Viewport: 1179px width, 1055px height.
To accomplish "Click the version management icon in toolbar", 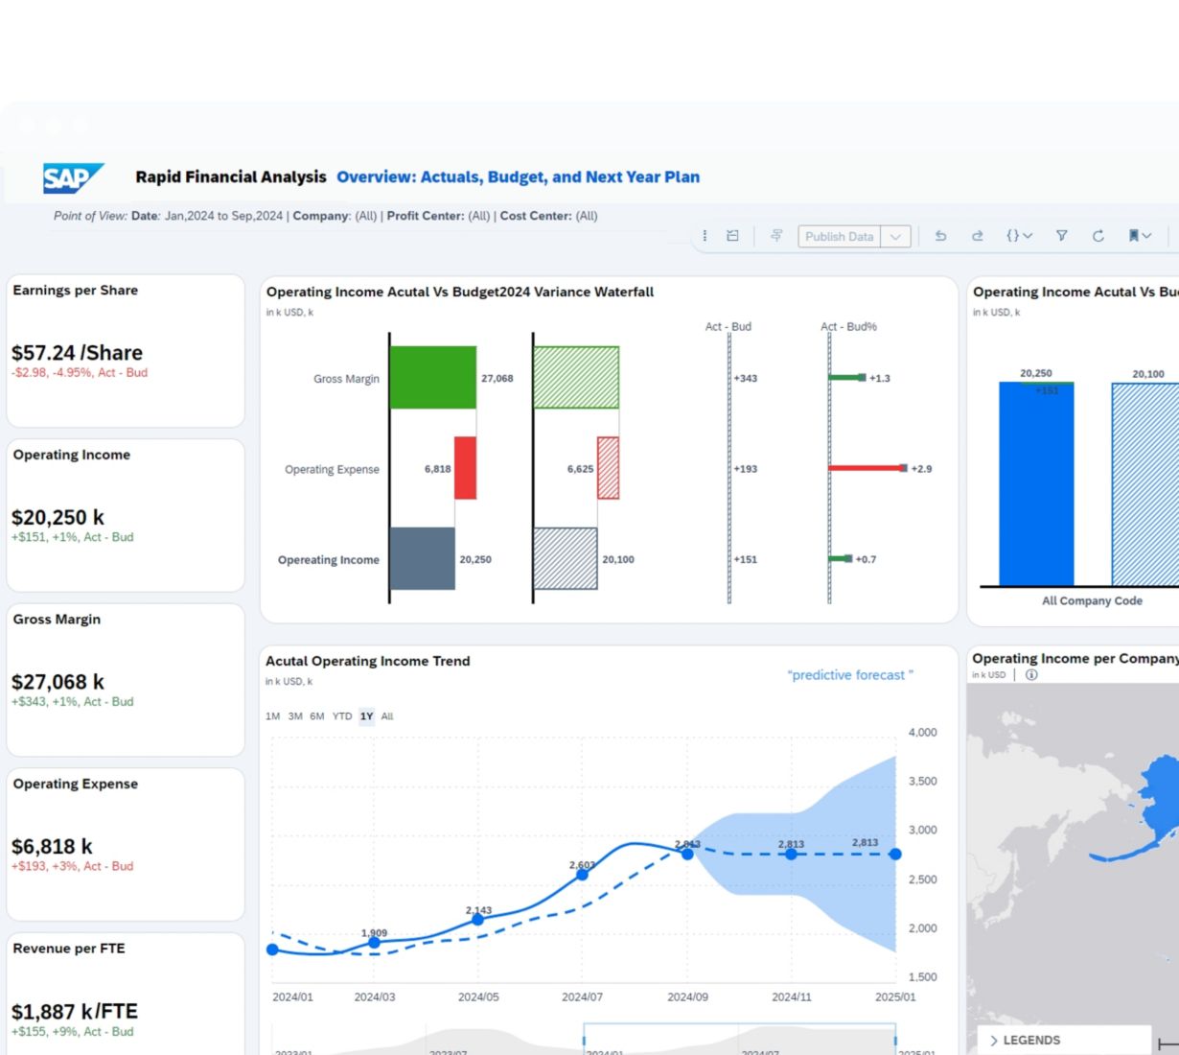I will (733, 236).
